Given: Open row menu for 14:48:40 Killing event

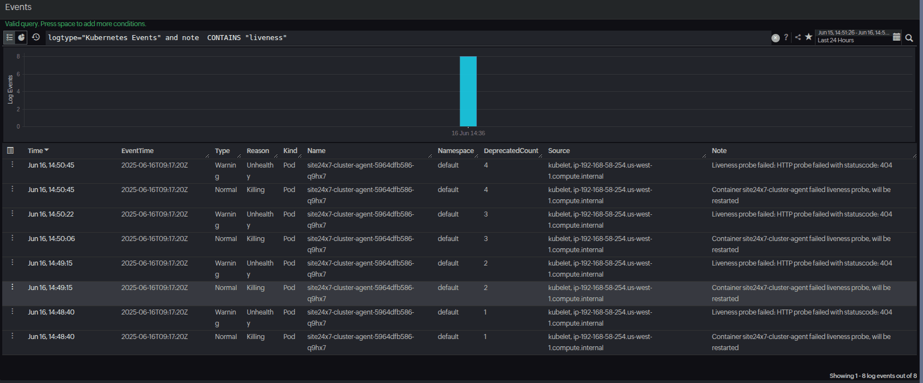Looking at the screenshot, I should tap(12, 336).
